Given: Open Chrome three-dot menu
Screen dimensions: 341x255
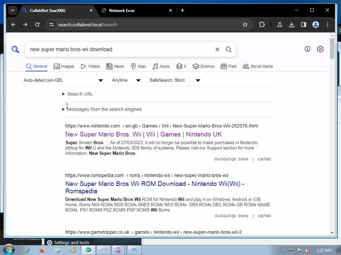Looking at the screenshot, I should 328,25.
